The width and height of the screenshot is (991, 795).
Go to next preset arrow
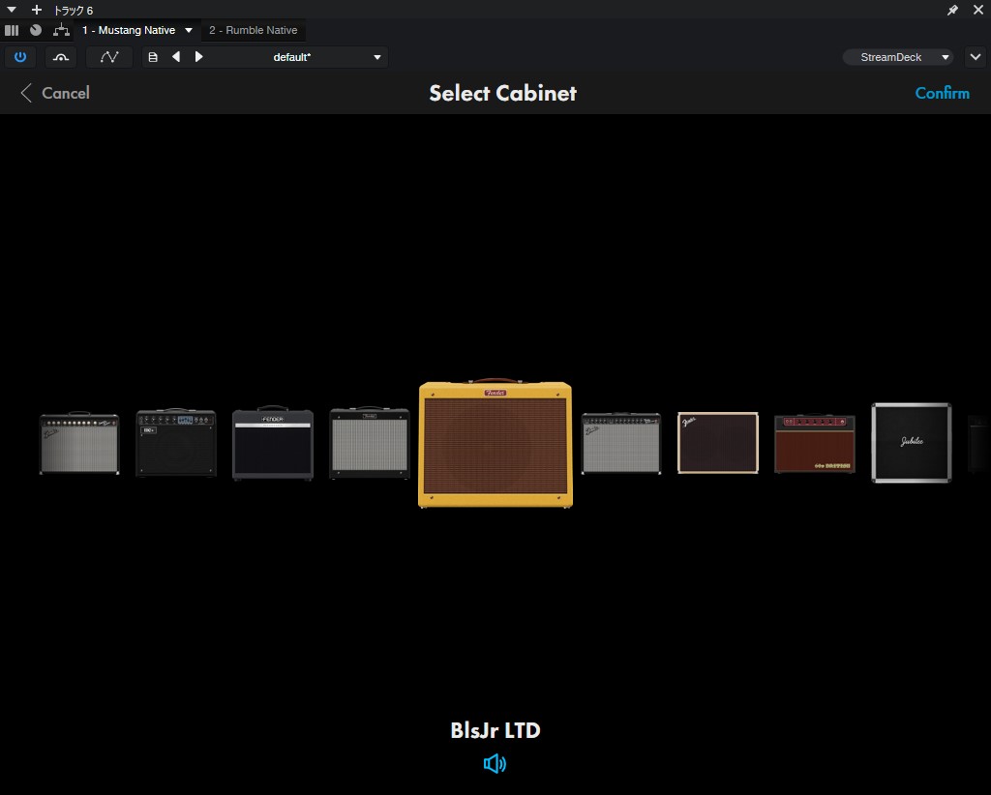pyautogui.click(x=199, y=57)
